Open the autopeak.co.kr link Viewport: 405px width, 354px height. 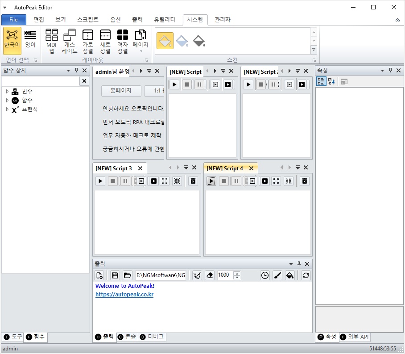point(124,295)
